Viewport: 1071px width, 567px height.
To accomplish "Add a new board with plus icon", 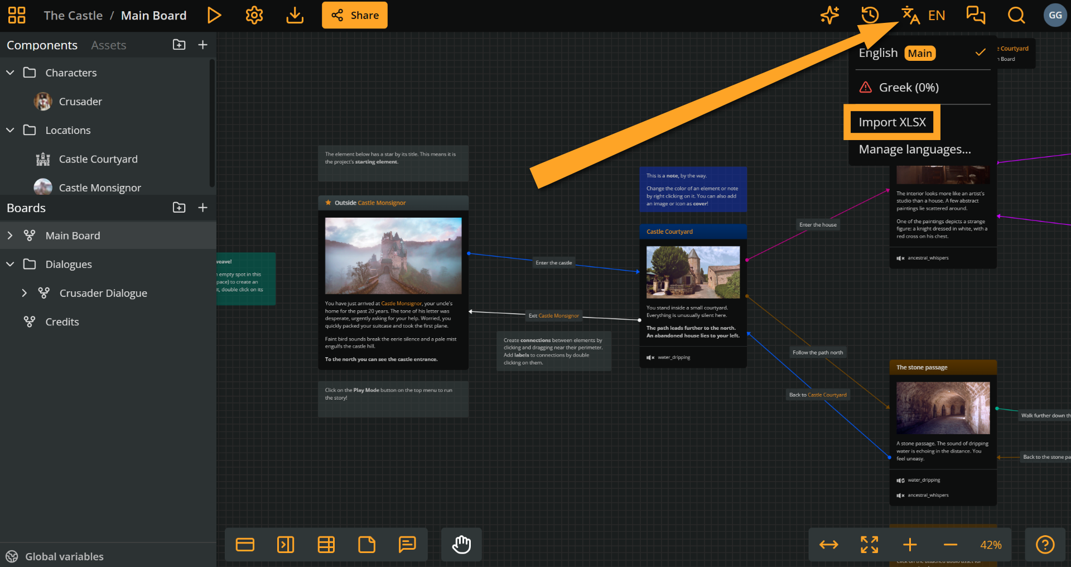I will click(203, 208).
